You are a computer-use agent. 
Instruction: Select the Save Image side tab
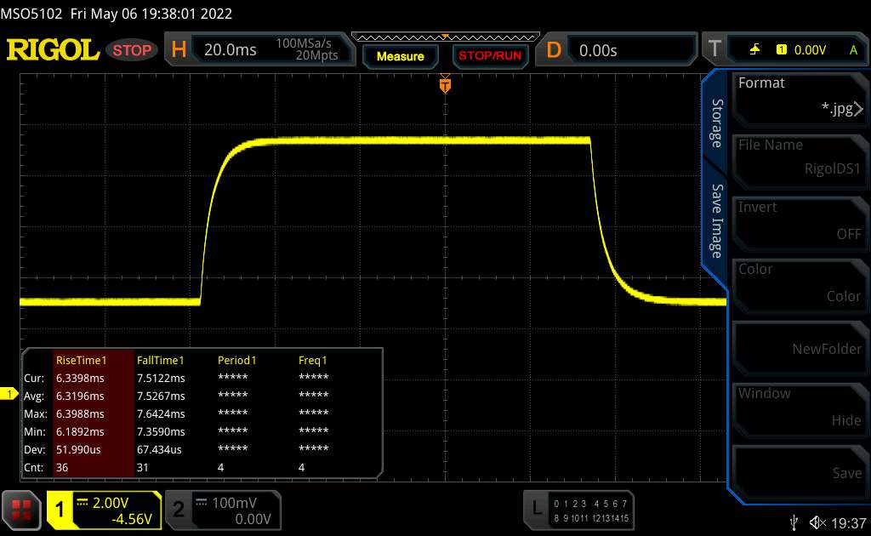click(x=717, y=221)
